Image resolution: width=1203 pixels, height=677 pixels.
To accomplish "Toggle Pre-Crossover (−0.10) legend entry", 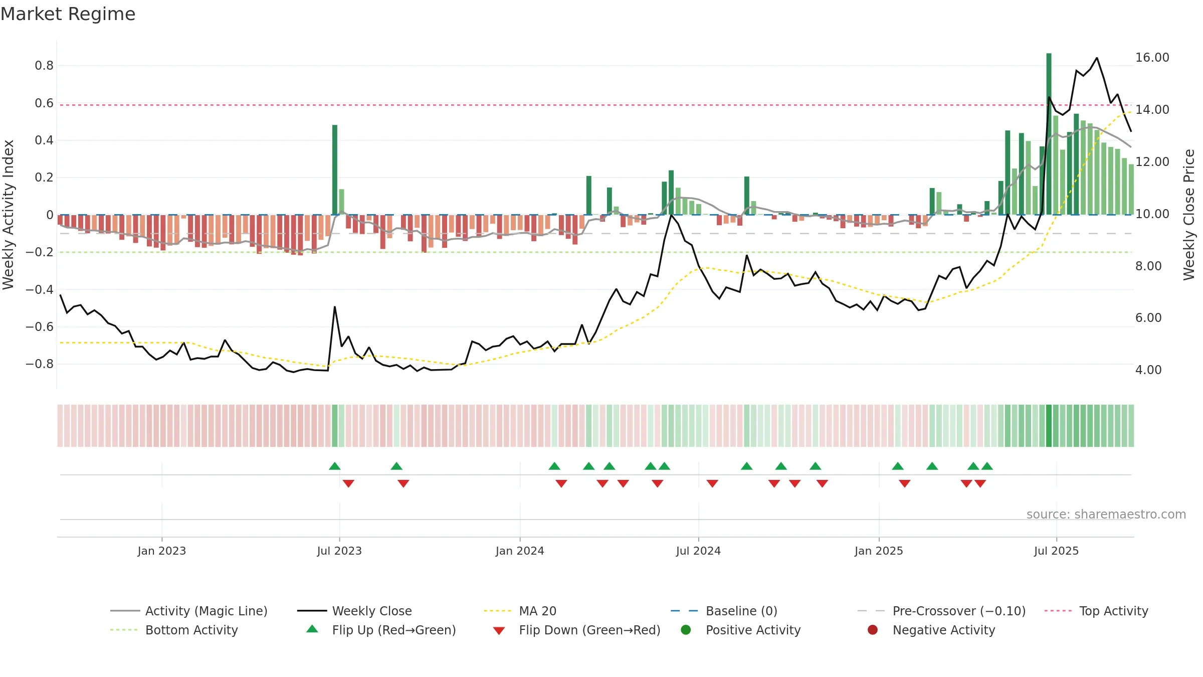I will pyautogui.click(x=941, y=611).
